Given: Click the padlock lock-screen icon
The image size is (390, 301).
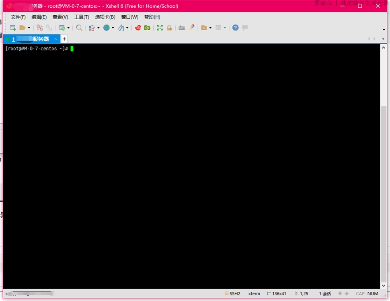Looking at the screenshot, I should coord(169,28).
